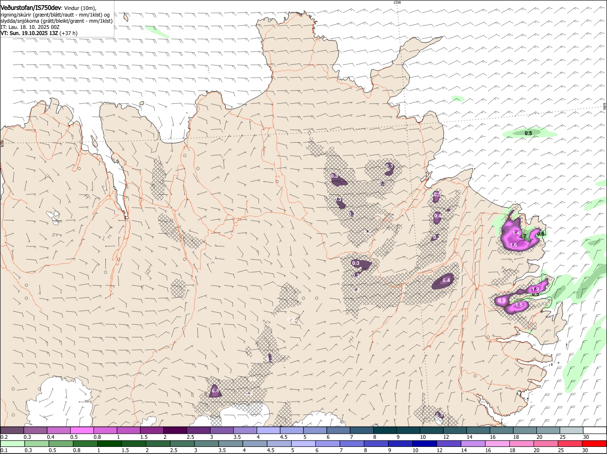The width and height of the screenshot is (607, 454).
Task: Click the 0.2 label on the top scale
Action: [4, 436]
